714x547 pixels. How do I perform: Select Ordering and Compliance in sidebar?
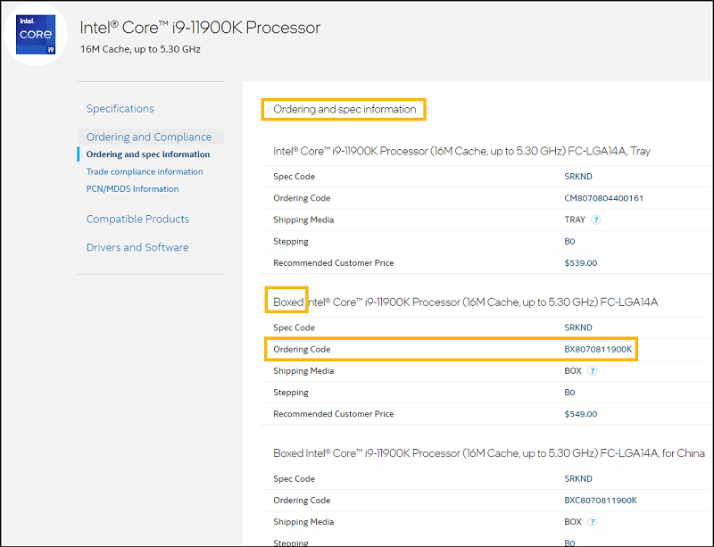(149, 137)
